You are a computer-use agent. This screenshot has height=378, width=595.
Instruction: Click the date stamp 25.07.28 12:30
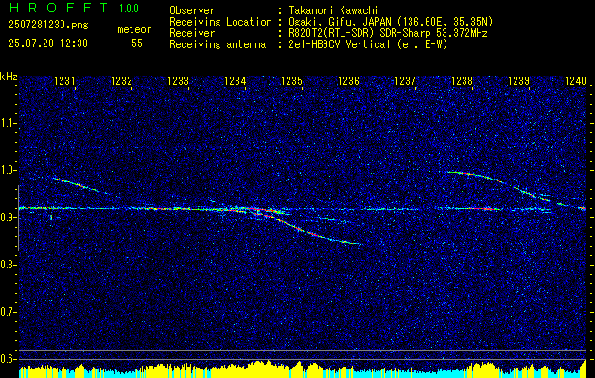(x=48, y=43)
